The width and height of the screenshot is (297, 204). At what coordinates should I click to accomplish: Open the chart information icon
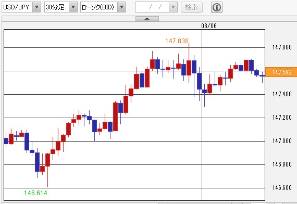[x=217, y=7]
